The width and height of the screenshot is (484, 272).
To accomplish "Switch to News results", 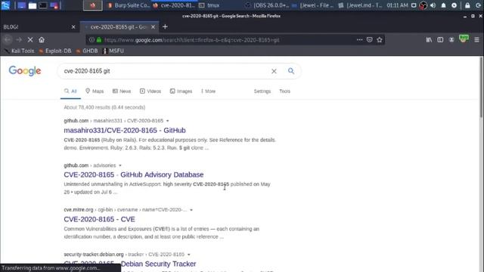I will 122,91.
